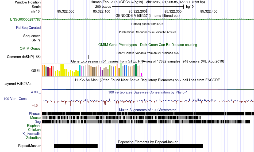Click the GTEx Gene Expression track title
254x152 pixels.
click(x=147, y=61)
